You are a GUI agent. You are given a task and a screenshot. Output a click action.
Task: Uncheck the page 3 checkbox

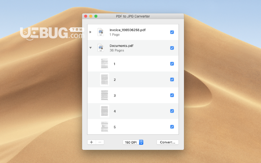(x=172, y=95)
